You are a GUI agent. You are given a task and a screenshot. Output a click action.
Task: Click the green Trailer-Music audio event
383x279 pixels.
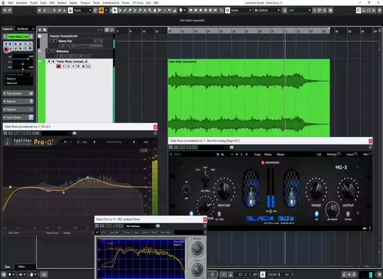coord(248,98)
